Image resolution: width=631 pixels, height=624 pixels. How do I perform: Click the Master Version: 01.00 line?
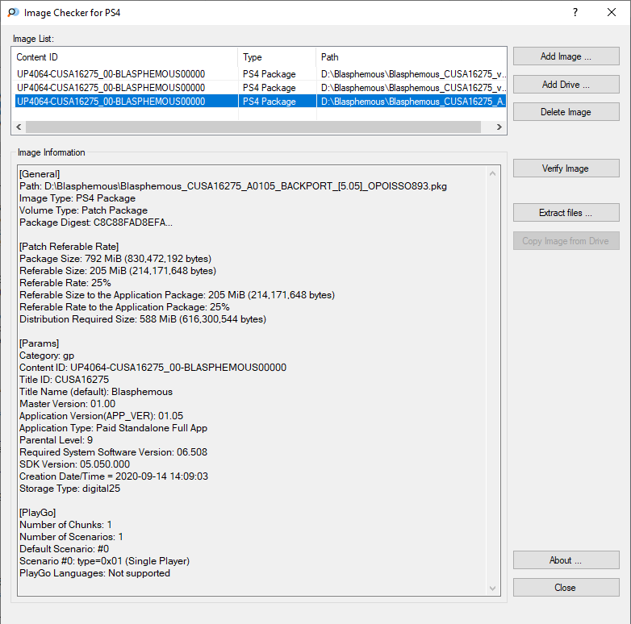click(x=67, y=404)
